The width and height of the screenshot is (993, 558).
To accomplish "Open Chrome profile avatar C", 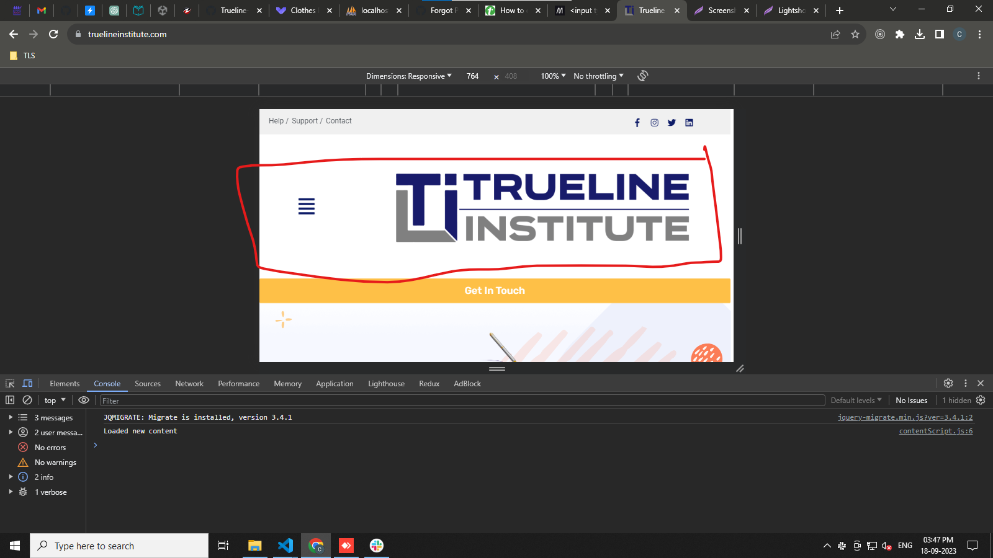I will (959, 34).
